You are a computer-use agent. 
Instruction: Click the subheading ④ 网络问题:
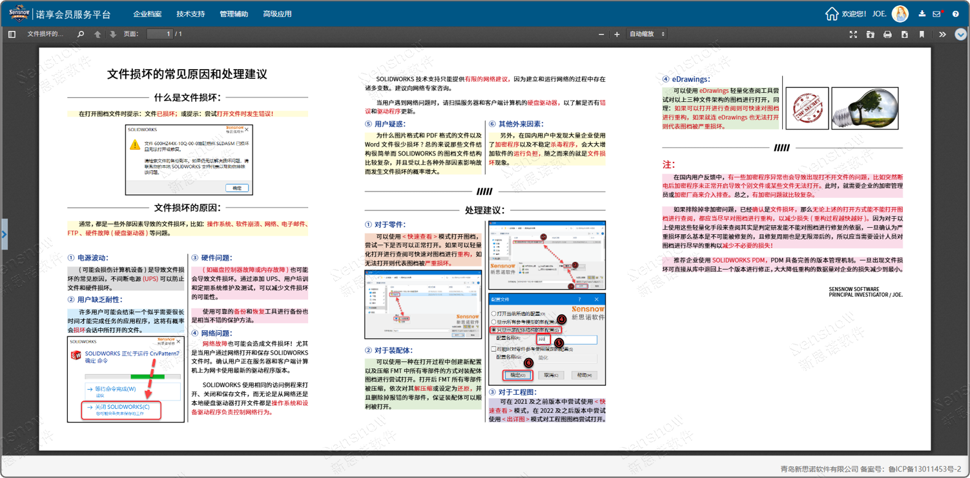(x=211, y=334)
